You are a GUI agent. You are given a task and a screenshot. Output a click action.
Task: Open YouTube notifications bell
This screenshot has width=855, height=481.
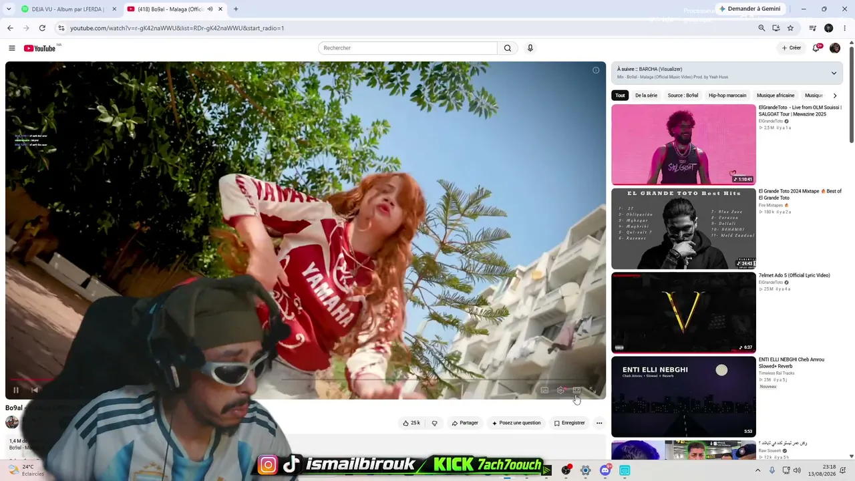pos(816,48)
